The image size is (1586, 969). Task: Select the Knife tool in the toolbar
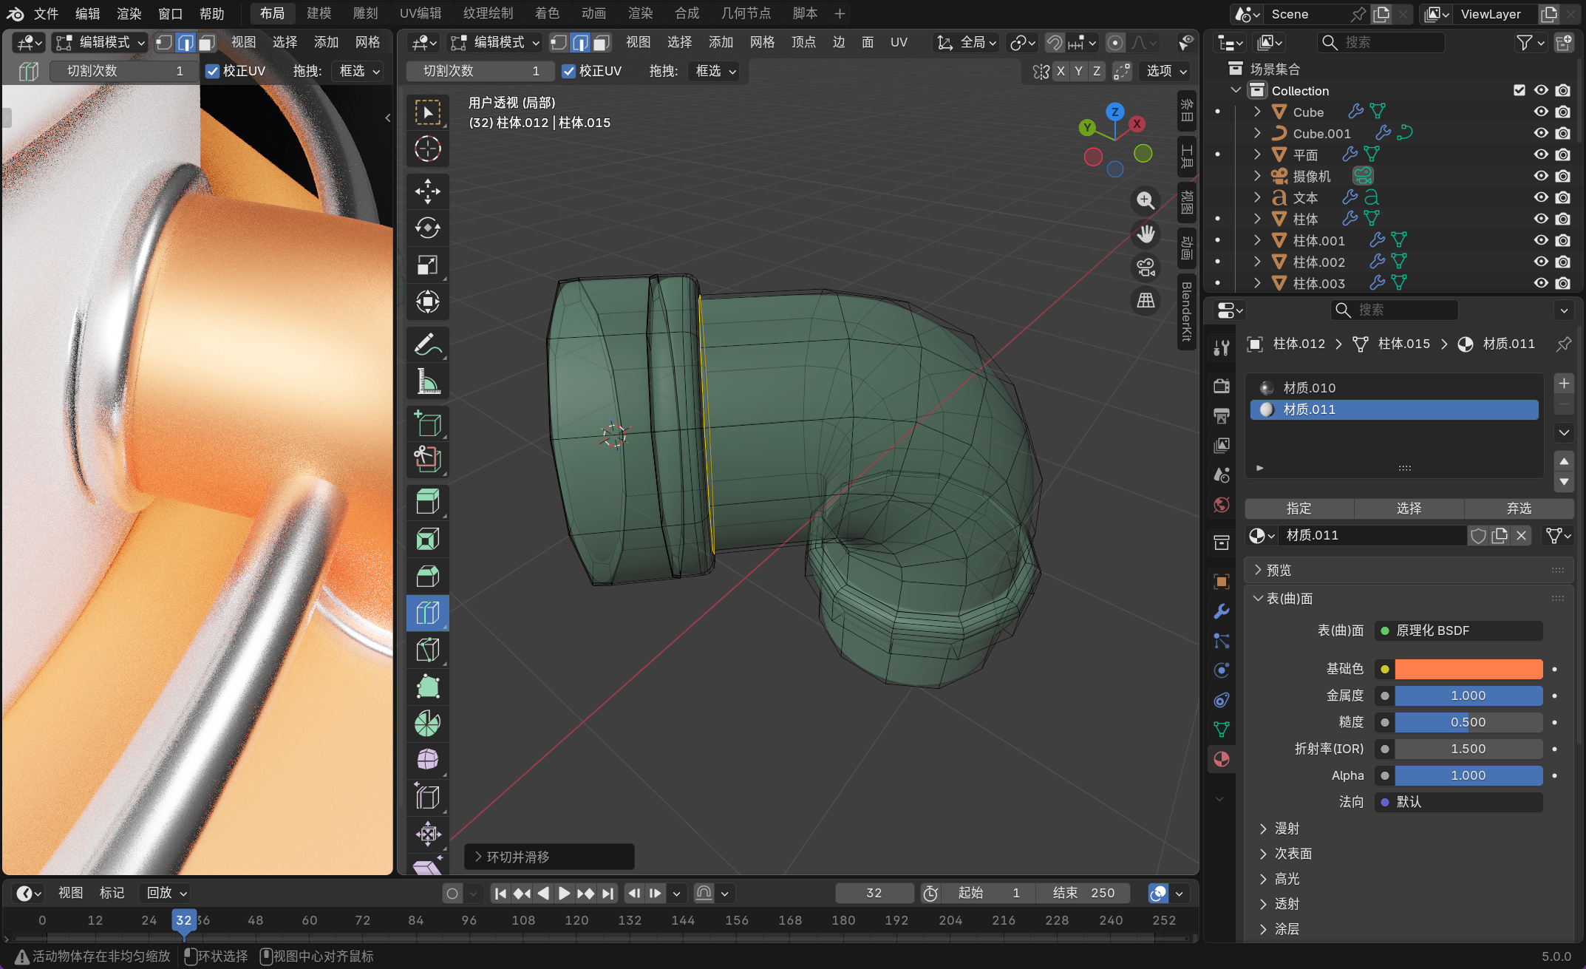point(427,650)
